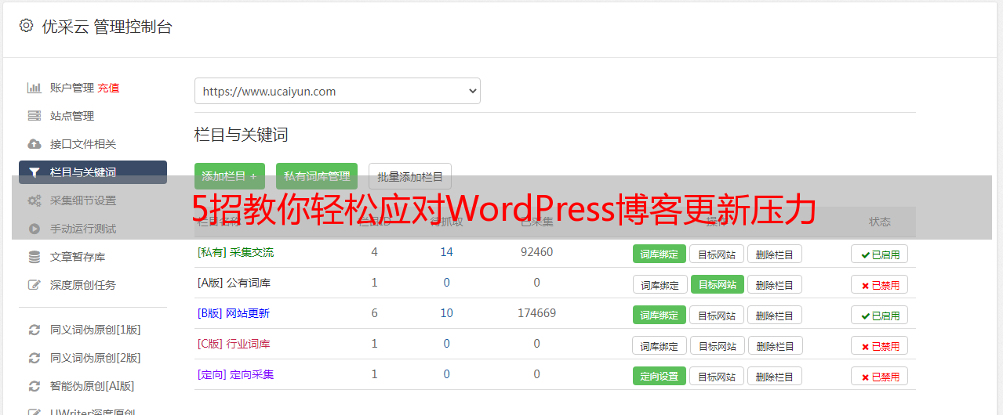
Task: Toggle the 已启用 status for 网站更新
Action: pos(880,315)
